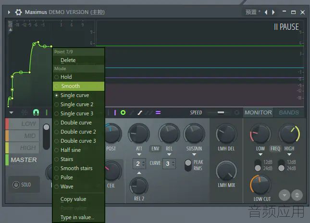Click the LOW frequency knob
The image size is (310, 223).
point(260,134)
